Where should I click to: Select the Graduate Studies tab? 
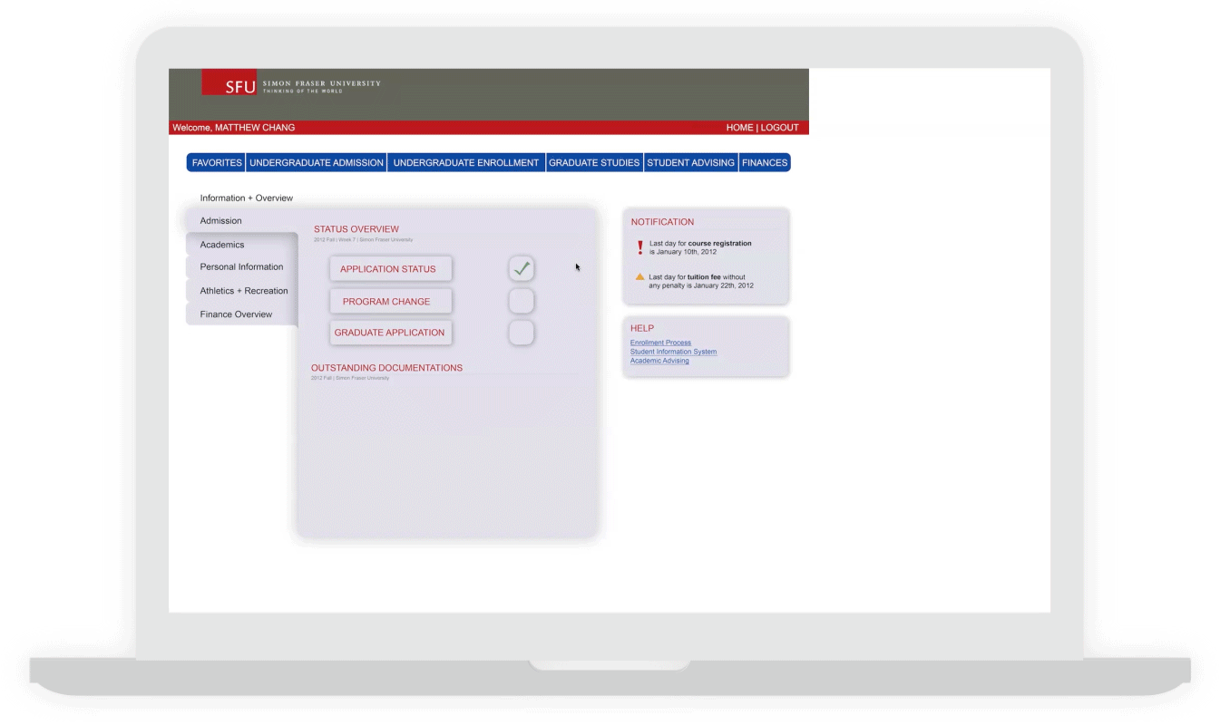tap(594, 163)
